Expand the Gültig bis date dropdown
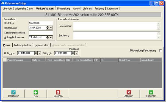The image size is (166, 102). point(76,53)
